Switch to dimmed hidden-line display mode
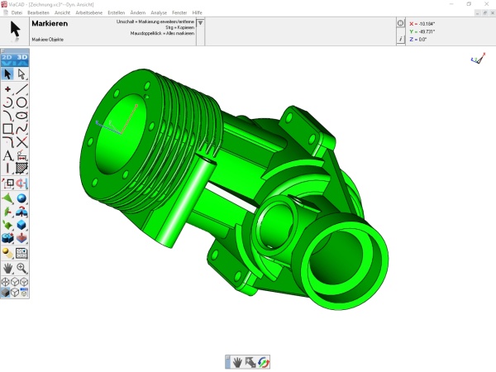 pos(24,282)
